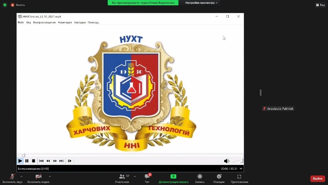This screenshot has width=328, height=185.
Task: Skip to next track in player
Action: pyautogui.click(x=61, y=161)
